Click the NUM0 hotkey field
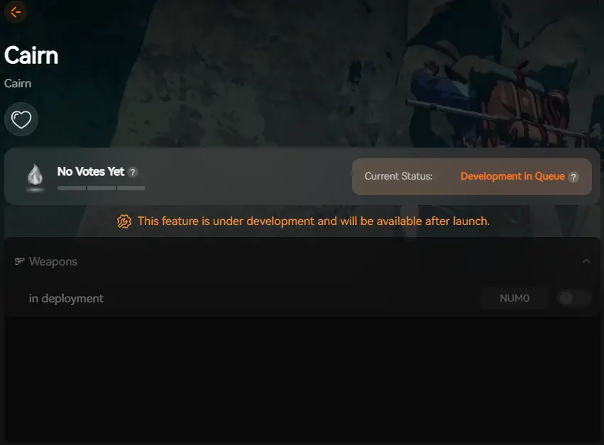Screen dimensions: 604x445 (515, 298)
